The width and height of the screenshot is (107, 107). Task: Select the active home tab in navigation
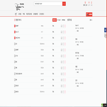[16, 14]
